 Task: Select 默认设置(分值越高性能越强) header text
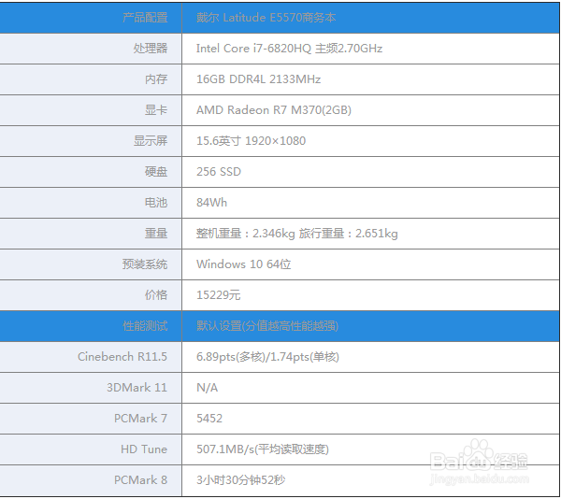267,325
